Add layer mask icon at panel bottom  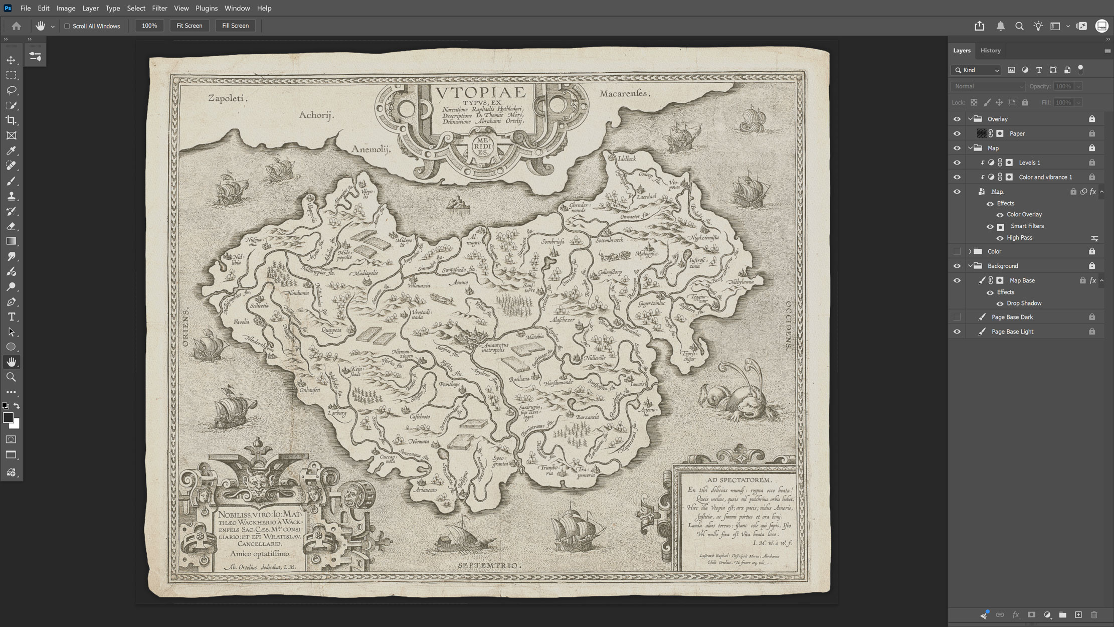(1031, 615)
